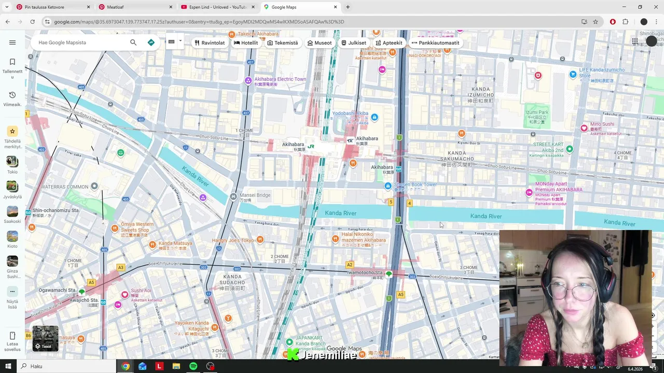Open directions with the blue diamond icon
Screen dimensions: 664x373
[x=151, y=42]
